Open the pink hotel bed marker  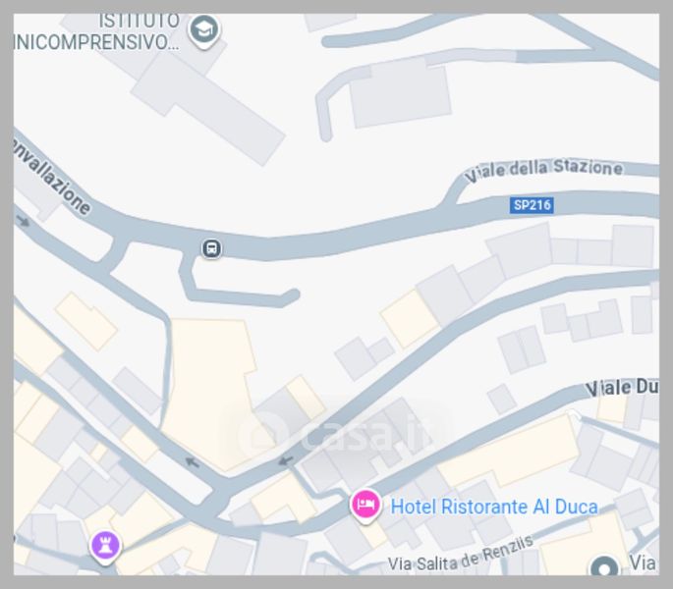tap(365, 507)
